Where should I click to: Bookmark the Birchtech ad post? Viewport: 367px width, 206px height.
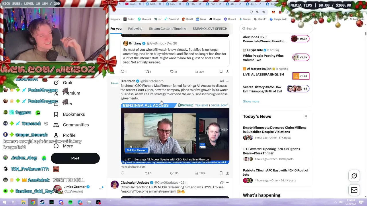(x=221, y=173)
